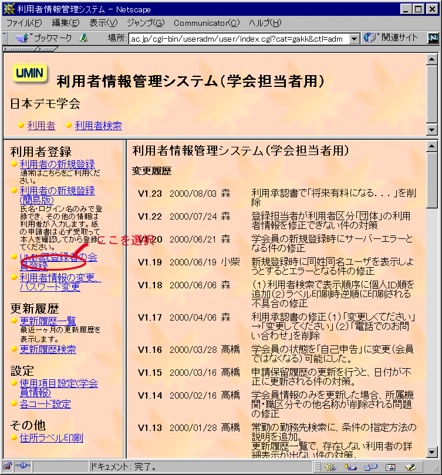The image size is (442, 475).
Task: Click the security padlock in status bar
Action: tap(8, 467)
